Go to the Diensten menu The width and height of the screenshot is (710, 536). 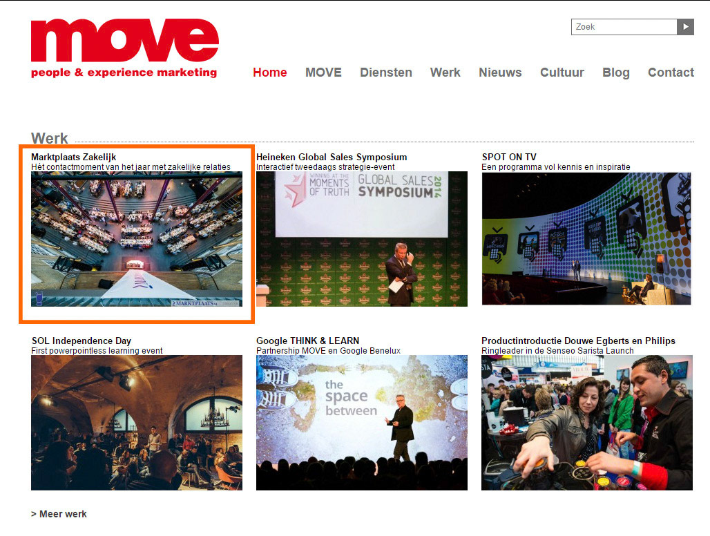(386, 73)
